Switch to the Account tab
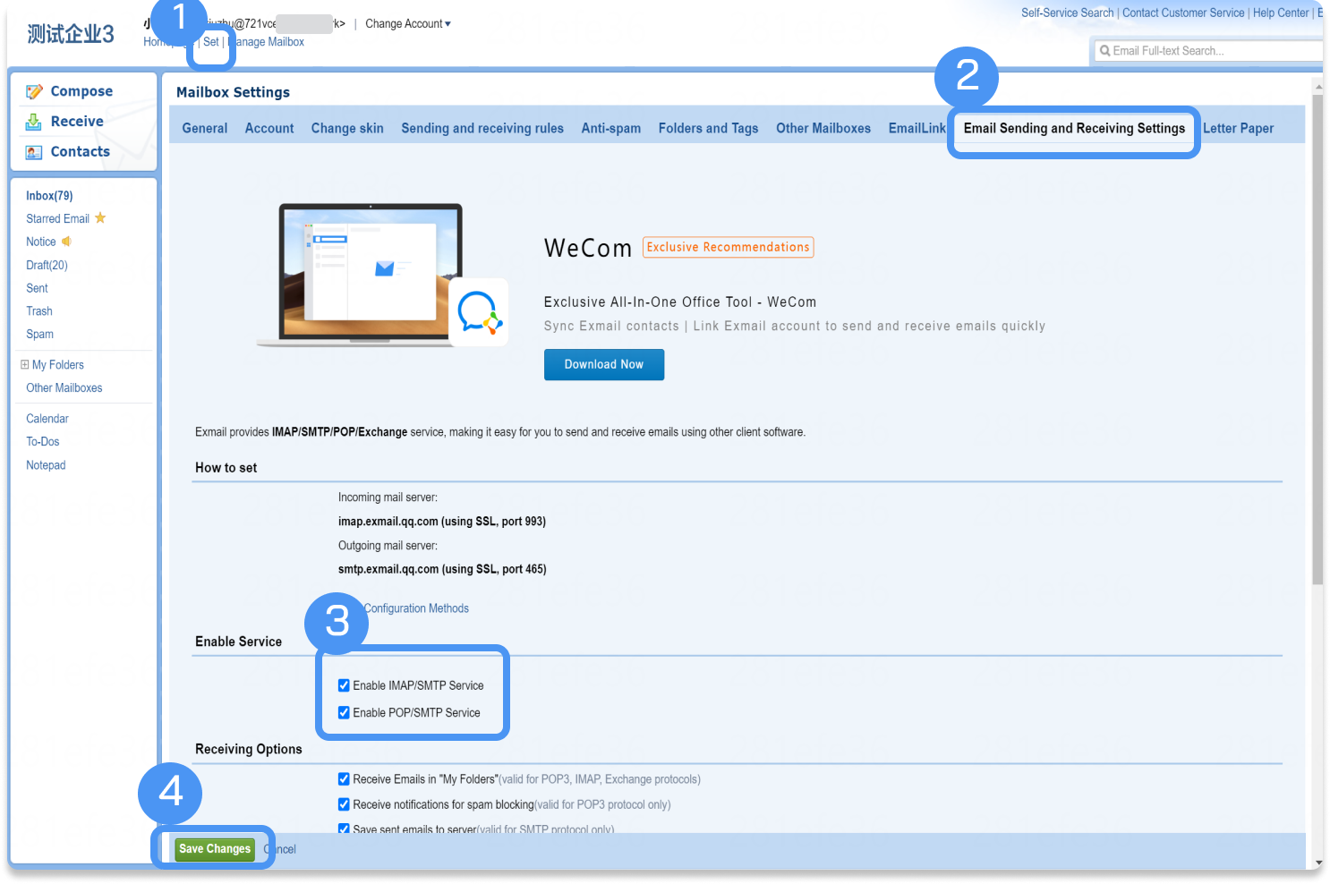Image resolution: width=1330 pixels, height=884 pixels. pos(269,128)
